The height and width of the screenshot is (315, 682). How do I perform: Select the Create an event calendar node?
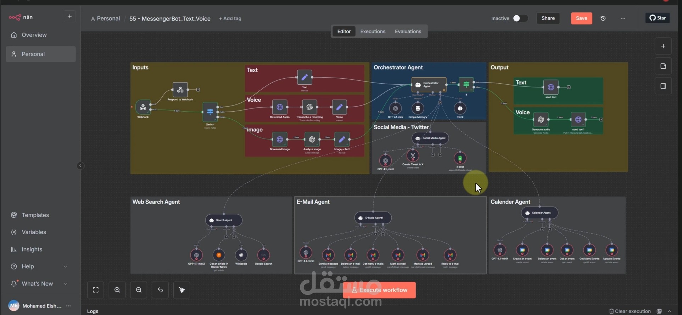(x=522, y=250)
